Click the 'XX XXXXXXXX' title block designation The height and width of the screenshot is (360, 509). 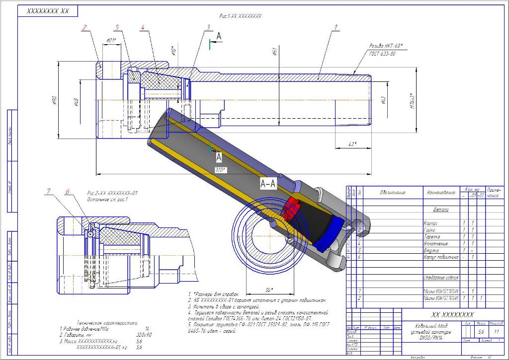pos(452,315)
